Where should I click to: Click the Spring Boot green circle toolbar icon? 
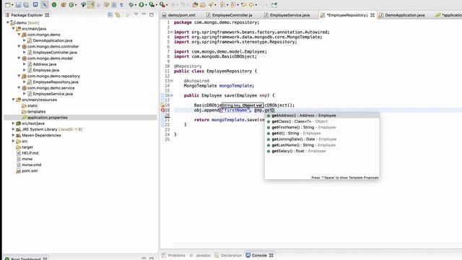tap(54, 5)
